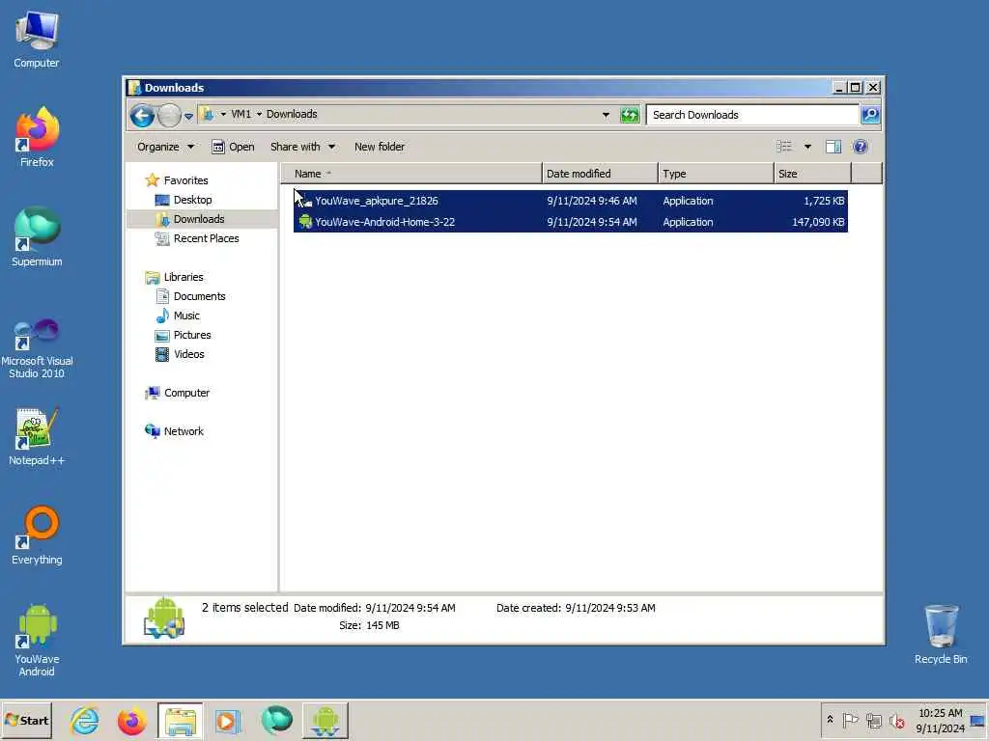Screen dimensions: 989x741
Task: Open the address bar history dropdown
Action: pyautogui.click(x=607, y=115)
